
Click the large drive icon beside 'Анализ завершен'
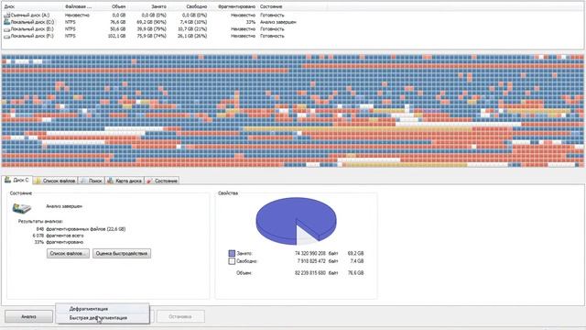22,208
